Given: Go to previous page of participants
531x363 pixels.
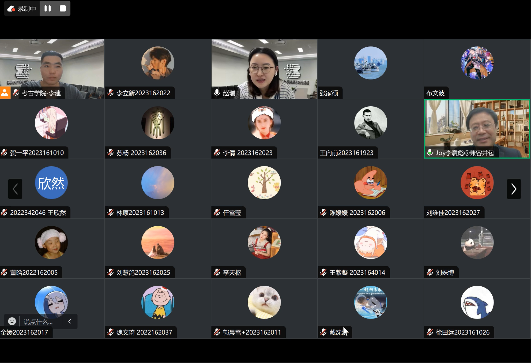Looking at the screenshot, I should (x=15, y=189).
